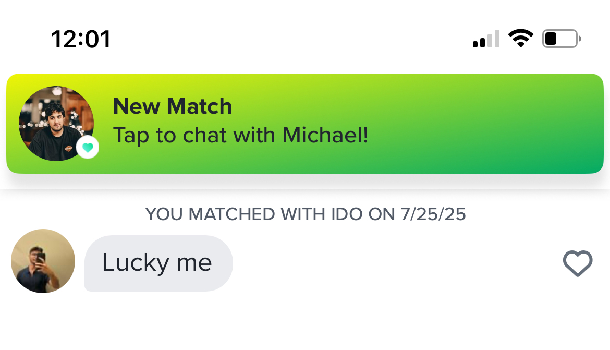
Task: Tap the 12:01 clock in status bar
Action: pyautogui.click(x=81, y=39)
